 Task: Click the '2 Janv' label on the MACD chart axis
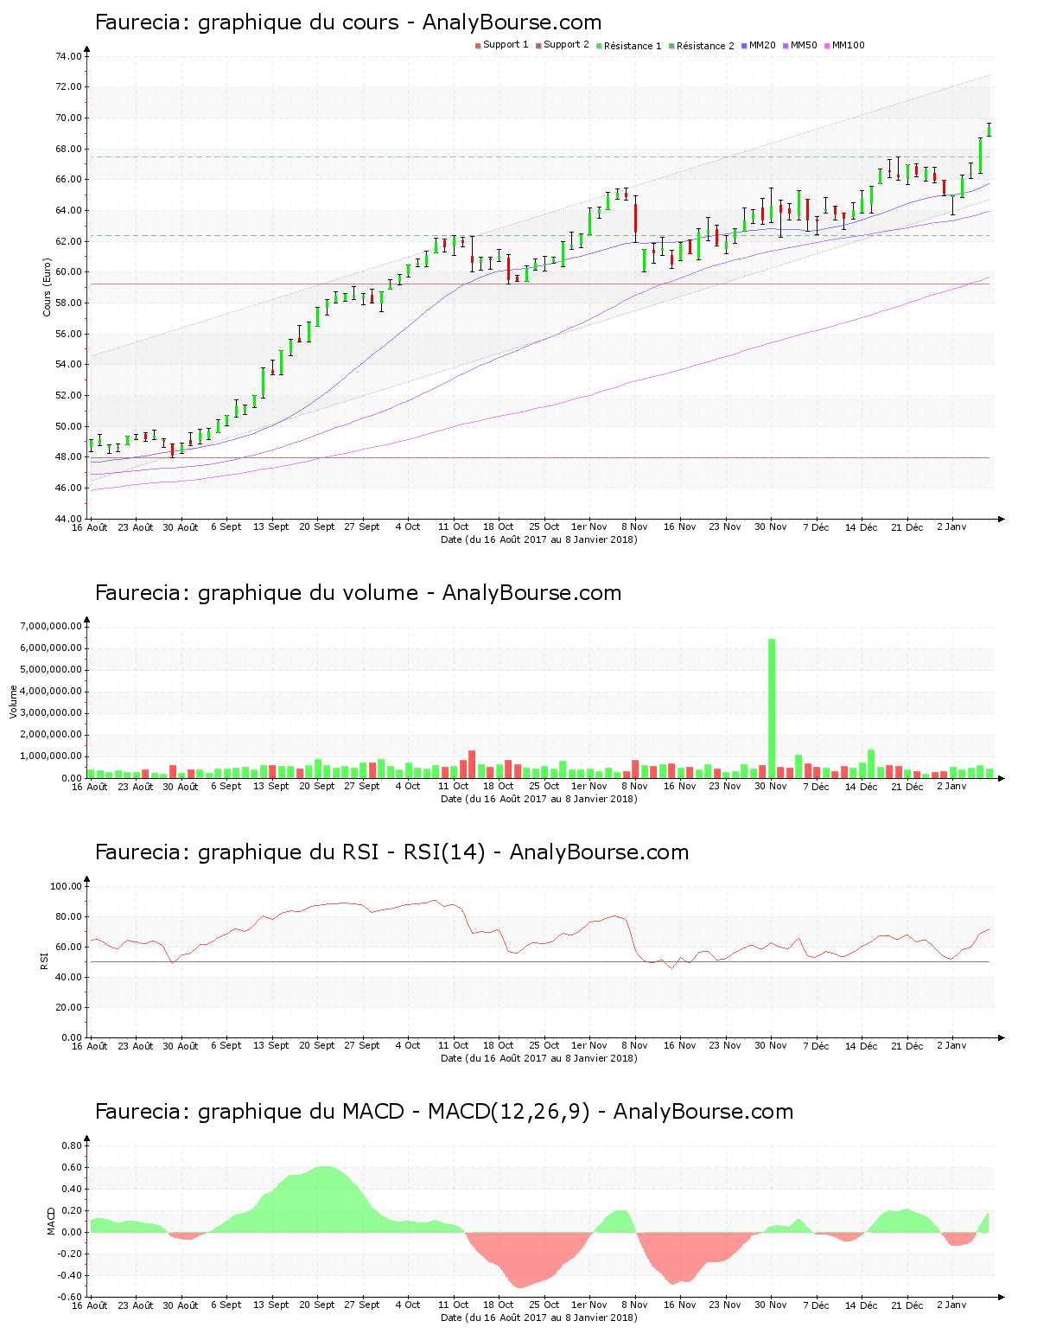[x=952, y=1305]
